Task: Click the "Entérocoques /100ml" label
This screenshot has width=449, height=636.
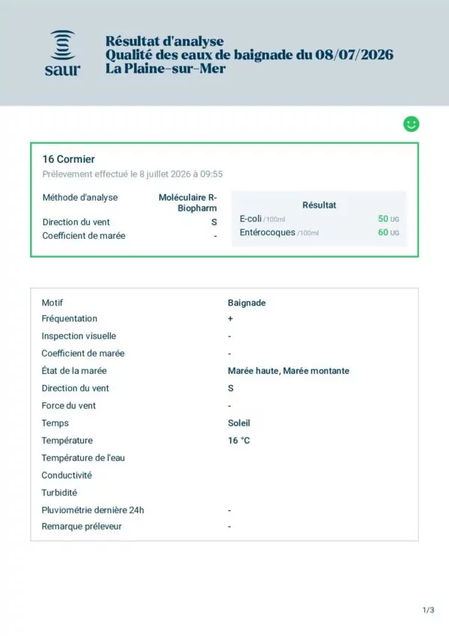Action: pos(279,232)
